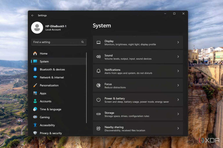
Task: Click the Bluetooth icon in sidebar
Action: pyautogui.click(x=35, y=69)
